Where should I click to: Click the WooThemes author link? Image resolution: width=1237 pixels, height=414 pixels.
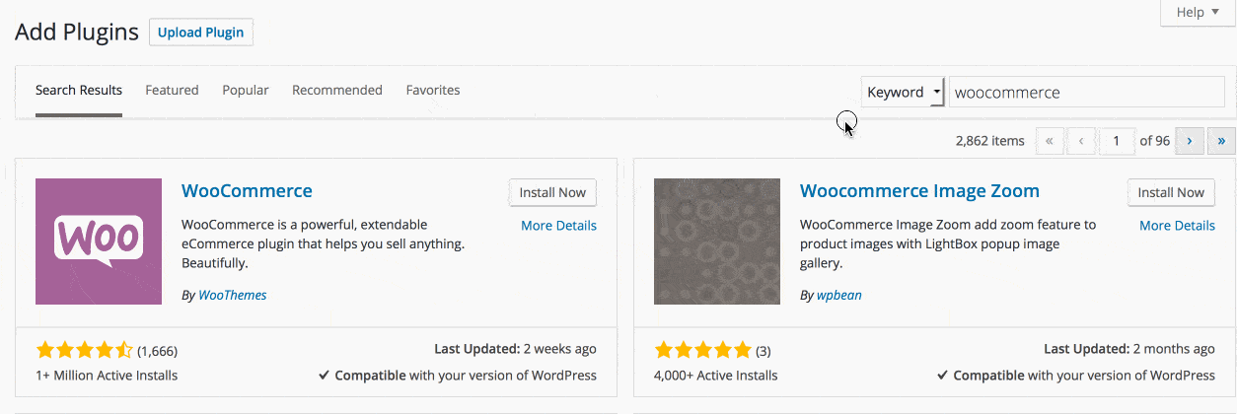[x=232, y=295]
